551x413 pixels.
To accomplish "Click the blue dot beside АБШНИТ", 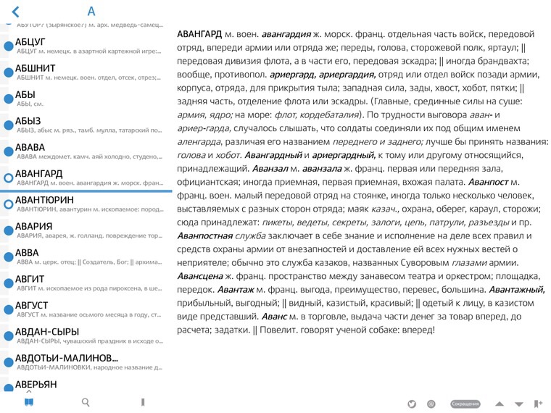I will point(9,72).
